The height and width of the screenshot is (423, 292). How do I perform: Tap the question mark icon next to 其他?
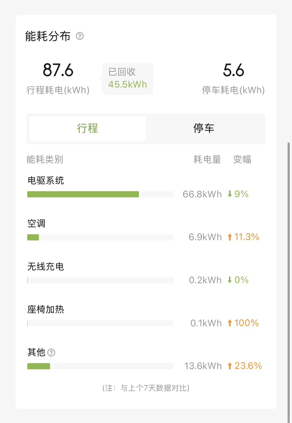click(x=52, y=352)
